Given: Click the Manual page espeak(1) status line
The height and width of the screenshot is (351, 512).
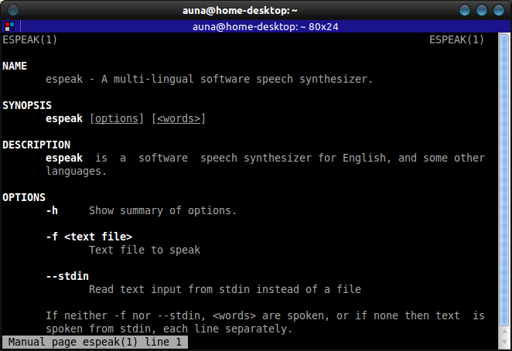Looking at the screenshot, I should [94, 342].
